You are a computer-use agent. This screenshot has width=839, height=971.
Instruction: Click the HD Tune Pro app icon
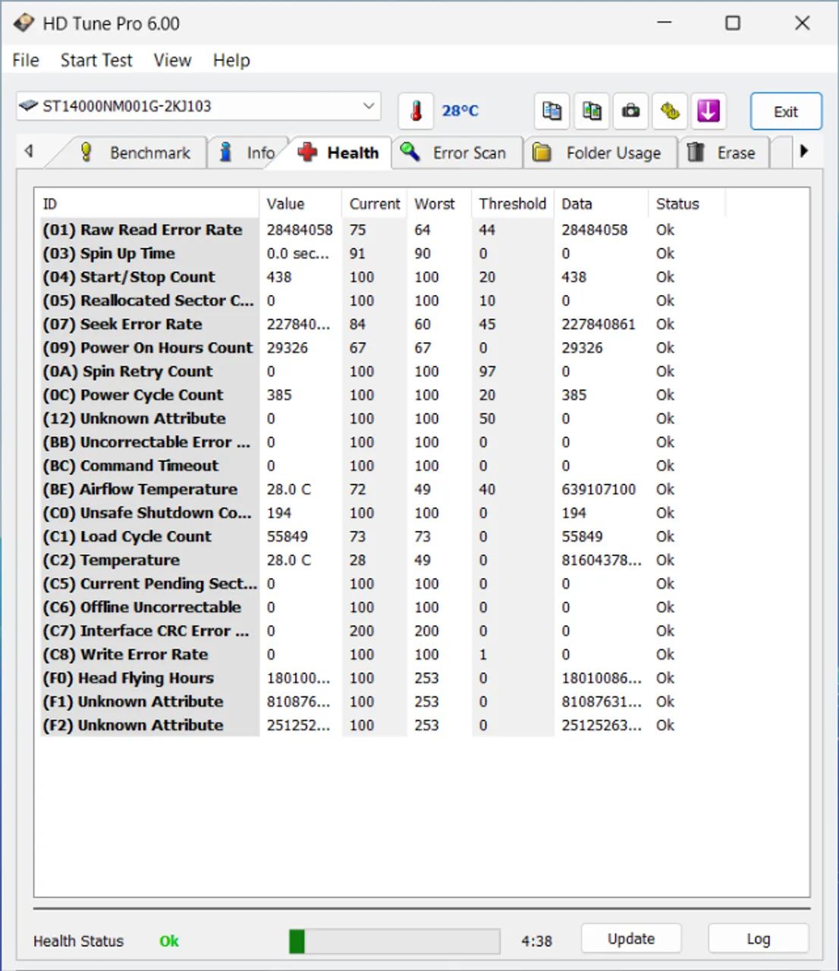coord(24,24)
